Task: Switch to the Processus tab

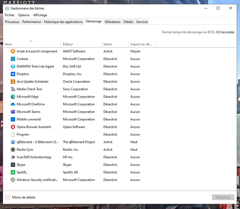Action: tap(12, 22)
